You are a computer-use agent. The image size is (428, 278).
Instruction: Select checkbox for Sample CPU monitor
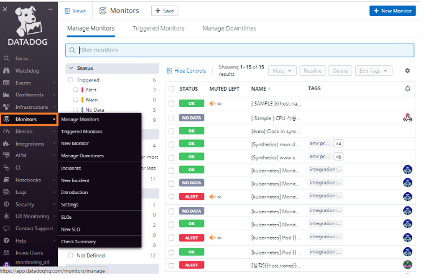pos(172,118)
